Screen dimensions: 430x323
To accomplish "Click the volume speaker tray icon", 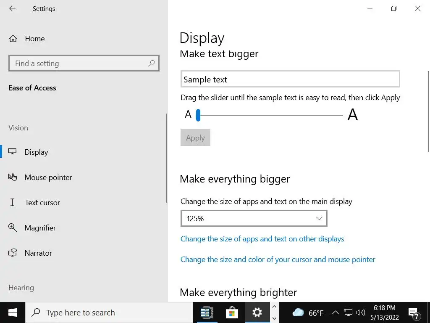I will (361, 312).
